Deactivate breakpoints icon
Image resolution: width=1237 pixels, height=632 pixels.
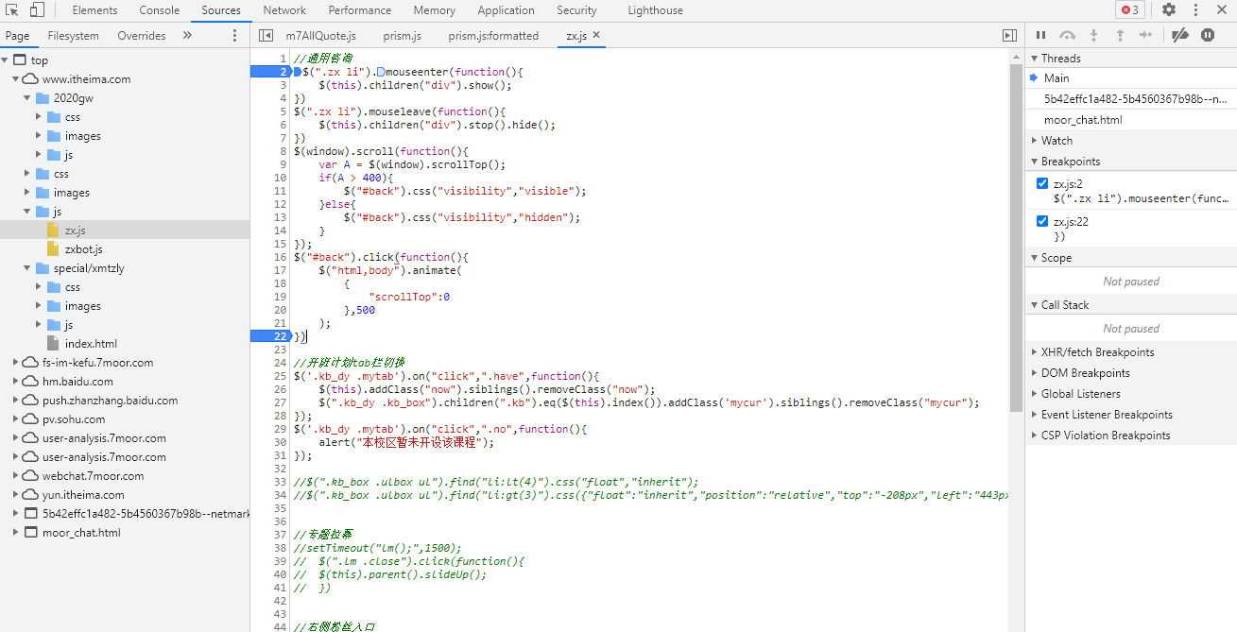[x=1180, y=35]
